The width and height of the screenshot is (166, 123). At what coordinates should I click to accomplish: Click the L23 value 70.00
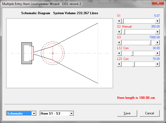tap(156, 59)
